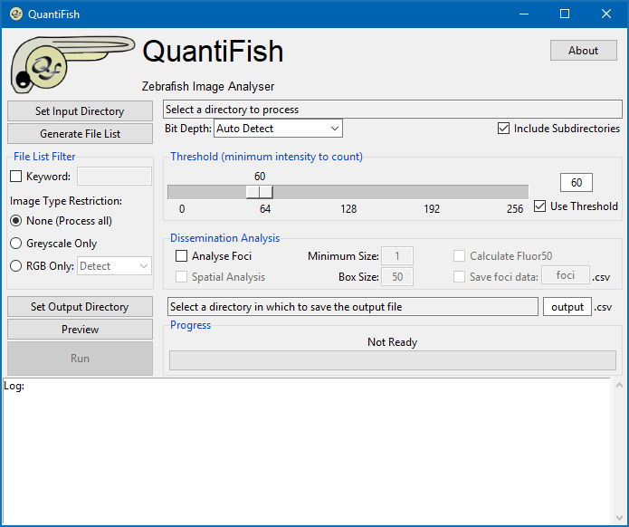The width and height of the screenshot is (629, 527).
Task: Click the Zebrafish Image Analyser subtitle
Action: pos(208,86)
